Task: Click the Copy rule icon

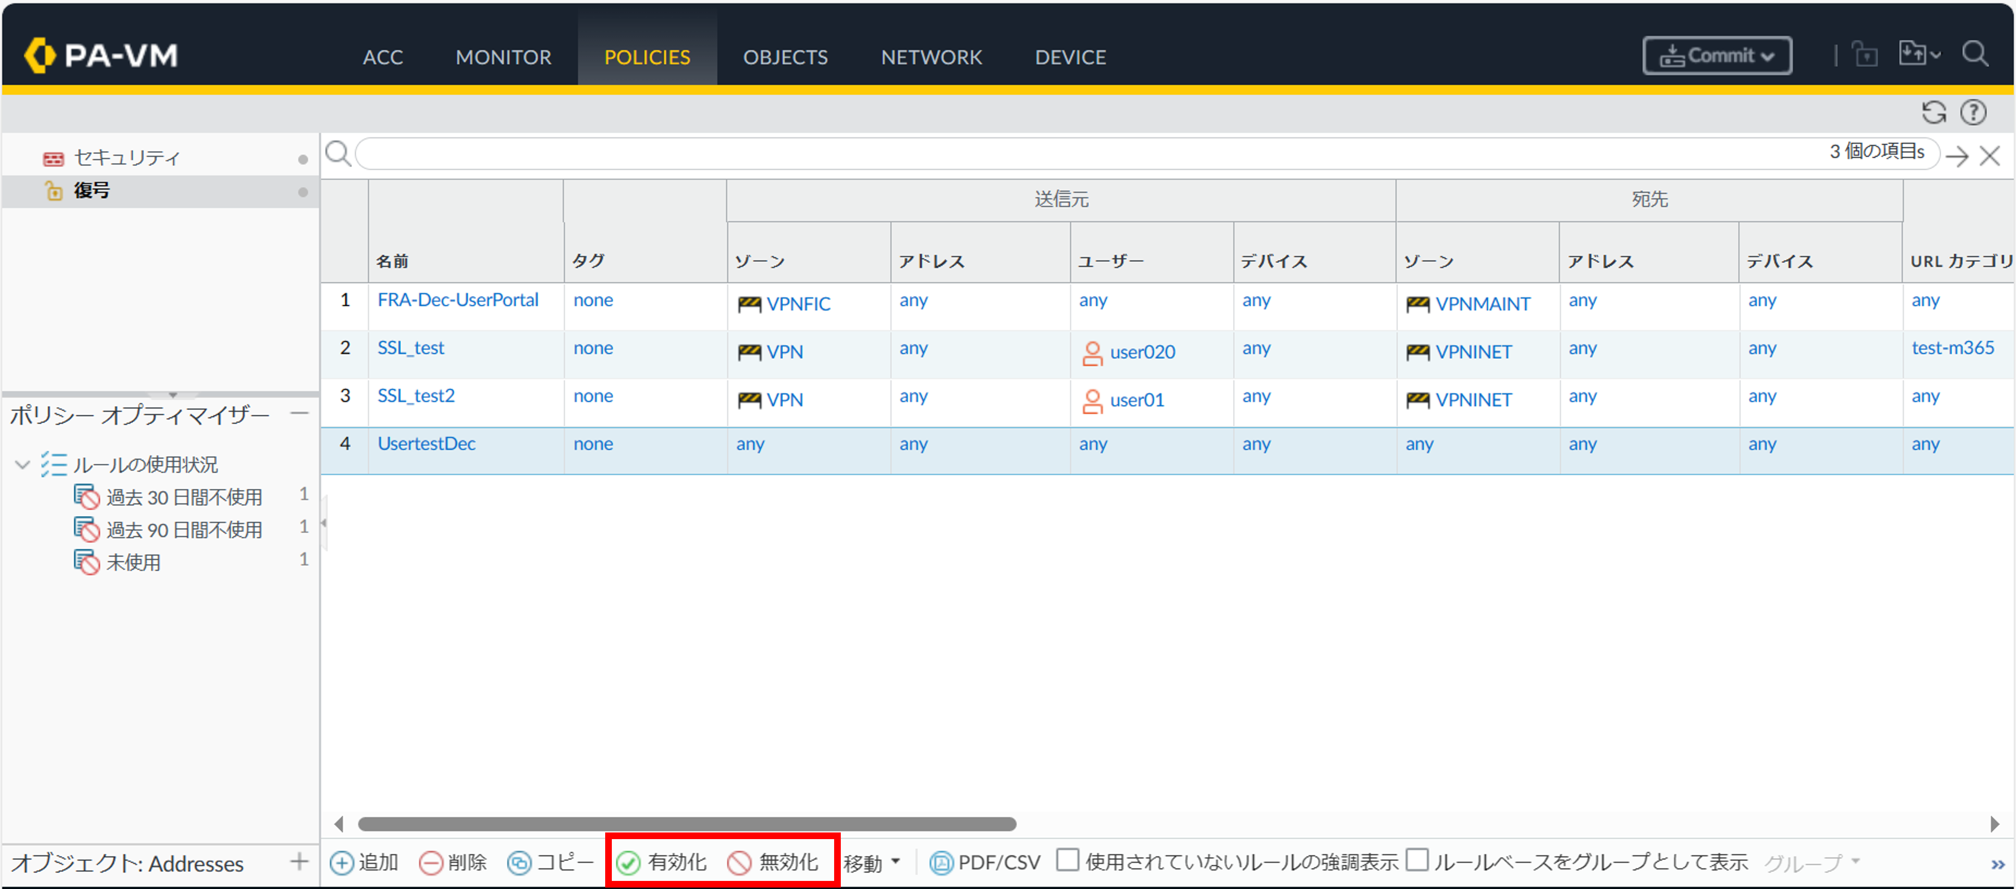Action: (x=519, y=862)
